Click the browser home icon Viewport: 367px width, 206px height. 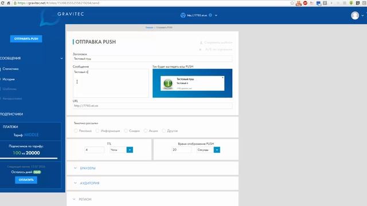coord(9,3)
